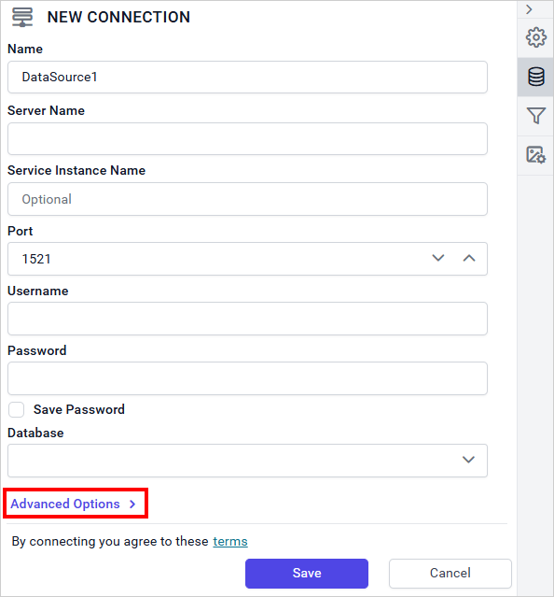Click the Port field showing 1521
554x597 pixels.
tap(216, 259)
